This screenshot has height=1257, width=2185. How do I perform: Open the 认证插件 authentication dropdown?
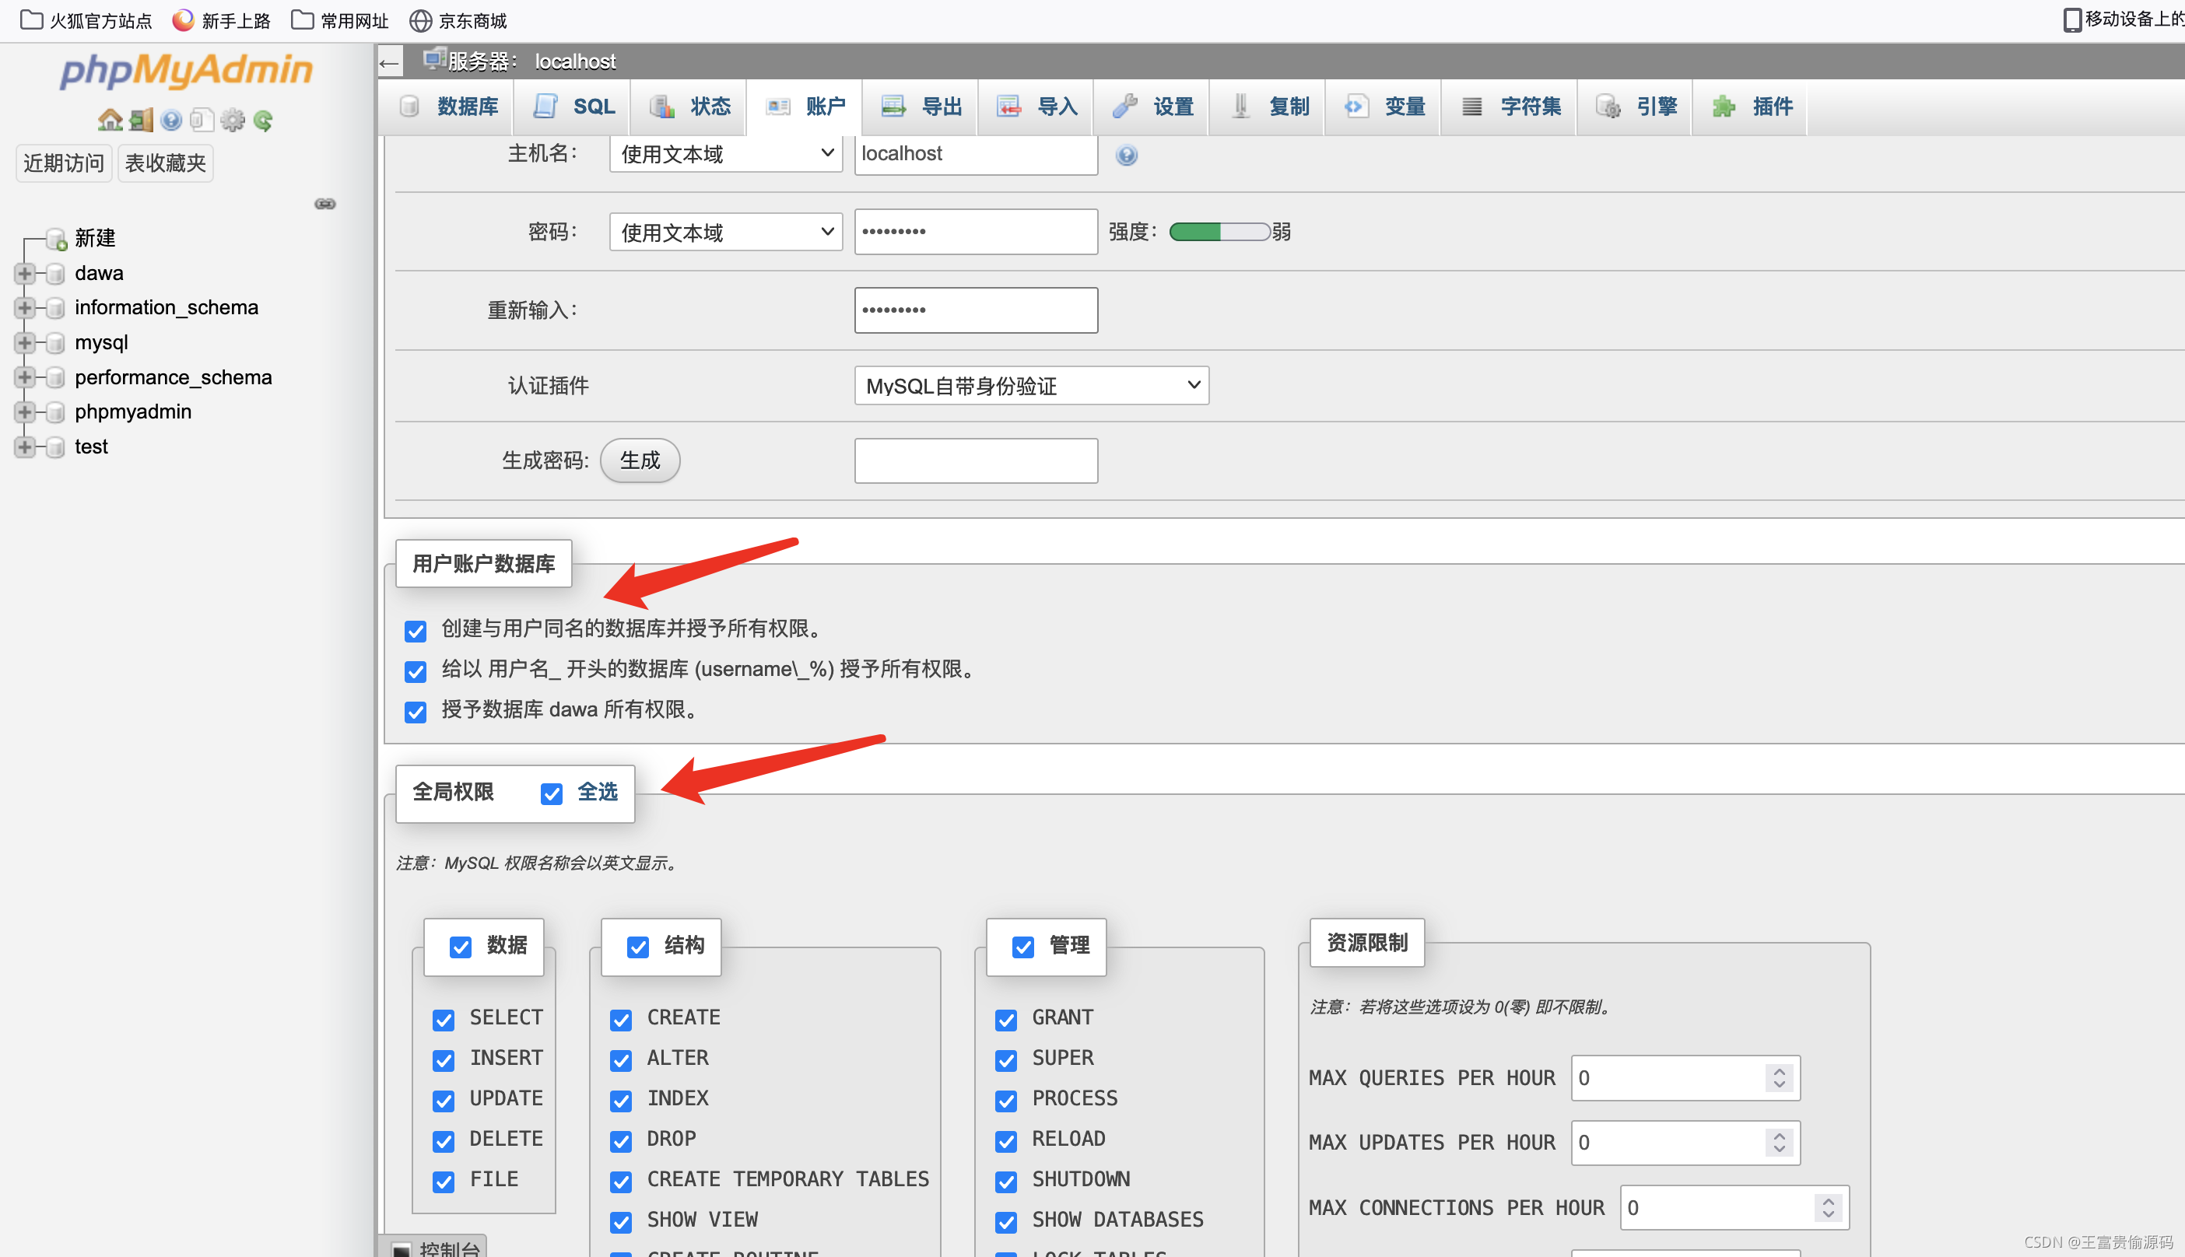(x=1032, y=386)
